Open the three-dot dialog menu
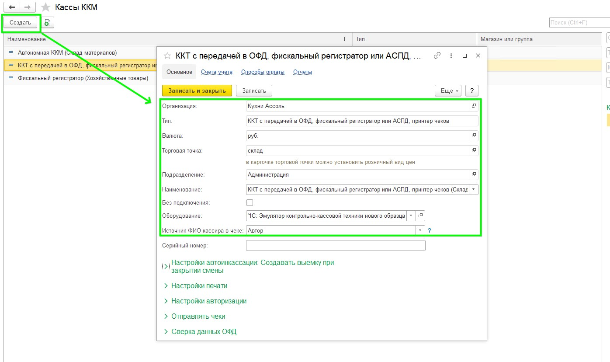 (451, 56)
